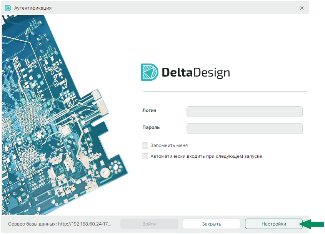Click the horizontal divider under the logo
This screenshot has width=325, height=234.
[225, 91]
